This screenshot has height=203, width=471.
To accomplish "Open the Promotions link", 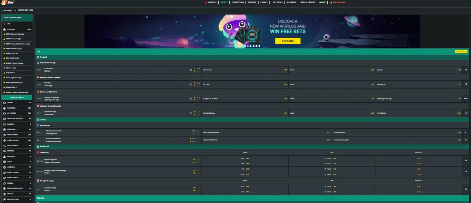I will [338, 2].
